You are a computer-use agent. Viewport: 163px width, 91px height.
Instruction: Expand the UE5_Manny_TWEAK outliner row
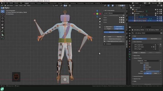point(133,21)
